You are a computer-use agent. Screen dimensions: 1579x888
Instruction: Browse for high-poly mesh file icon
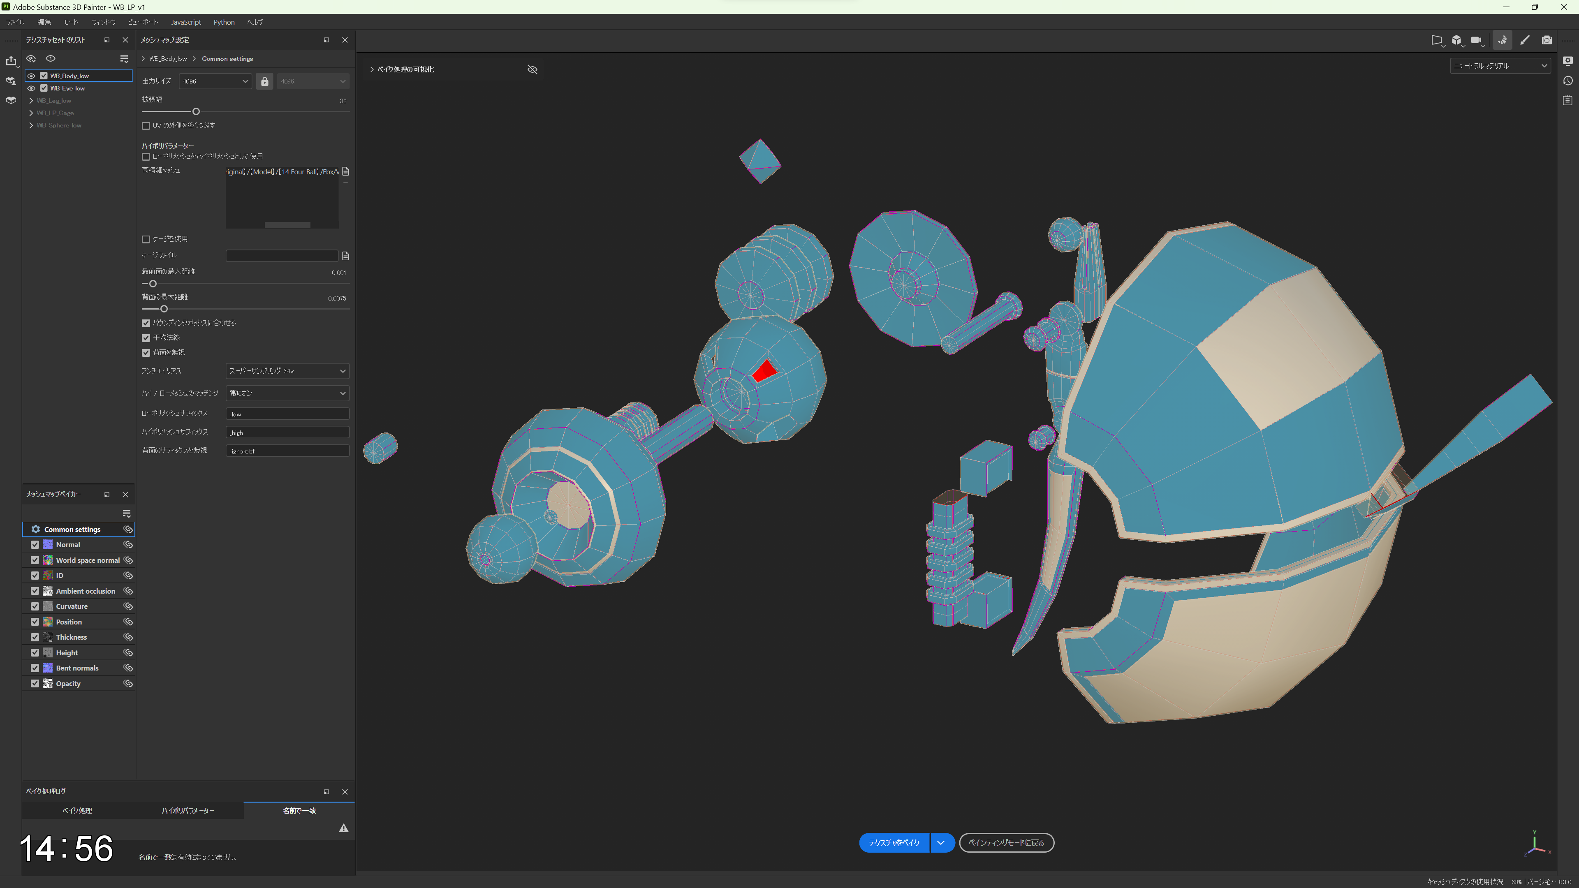(x=346, y=171)
